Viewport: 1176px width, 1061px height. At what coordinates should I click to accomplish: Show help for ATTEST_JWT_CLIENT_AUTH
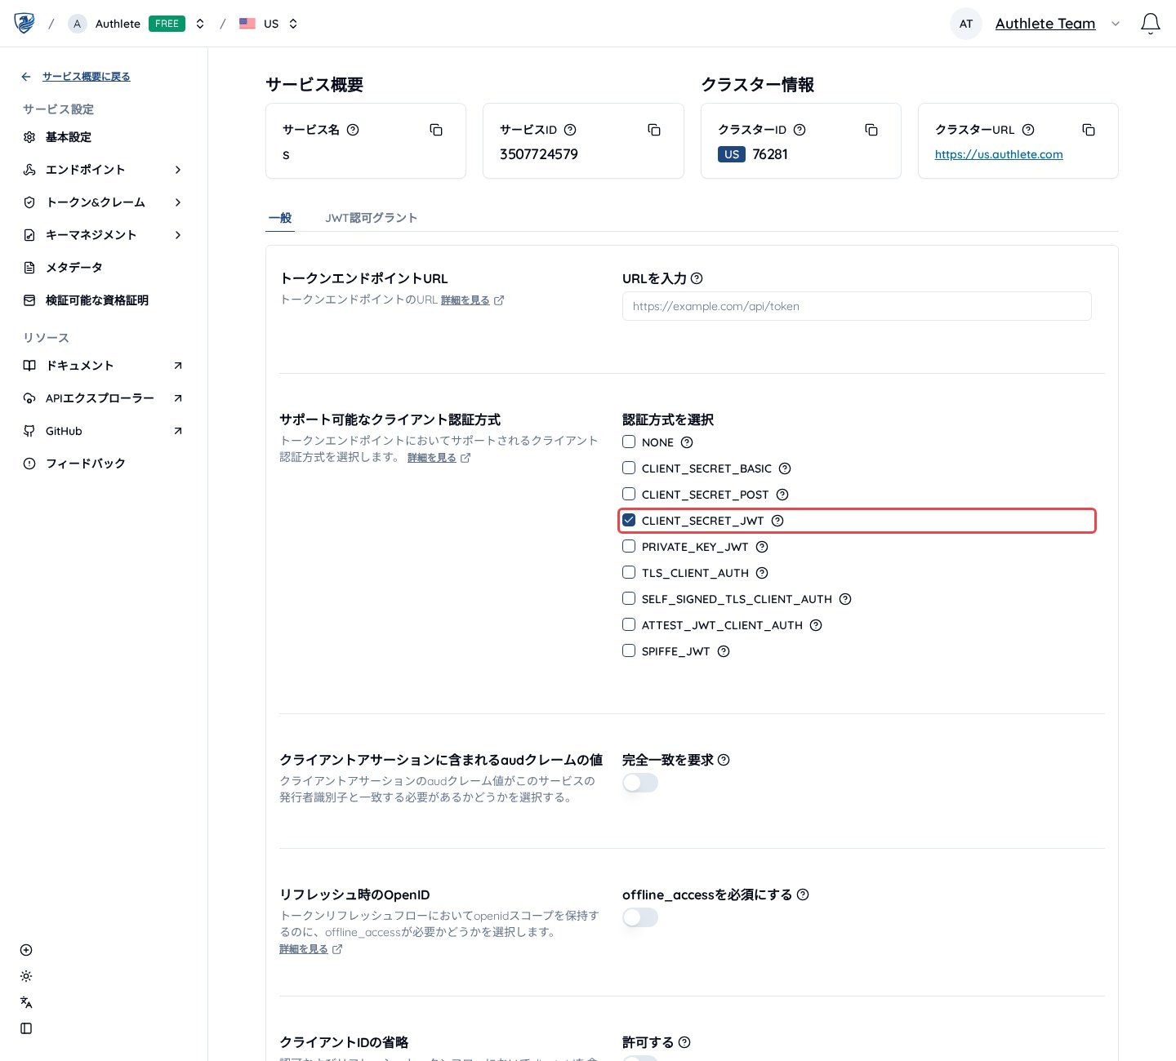click(816, 625)
